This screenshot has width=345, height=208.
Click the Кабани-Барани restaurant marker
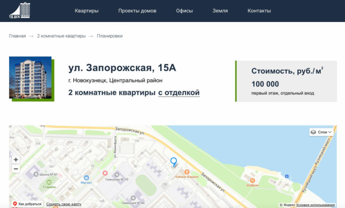point(187,172)
